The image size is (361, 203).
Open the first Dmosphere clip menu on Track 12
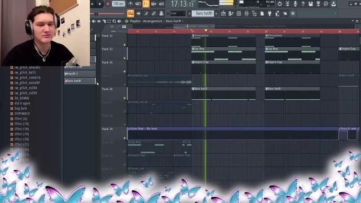tap(193, 36)
